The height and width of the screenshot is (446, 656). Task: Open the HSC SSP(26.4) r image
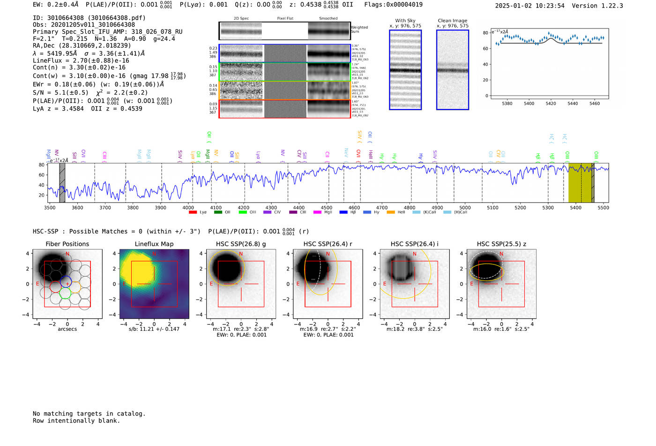pos(328,284)
